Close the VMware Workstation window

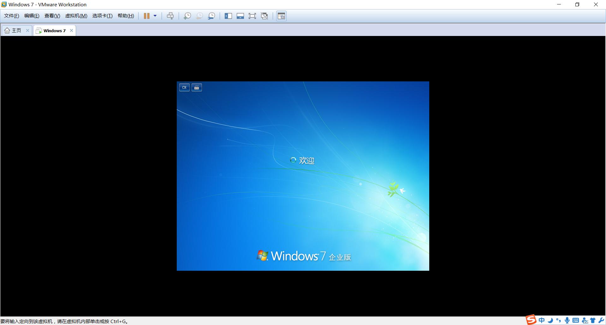tap(596, 4)
